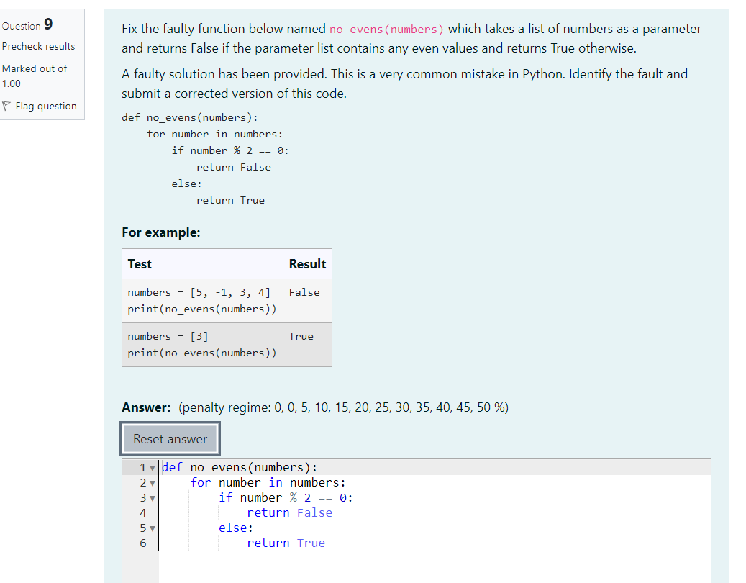The height and width of the screenshot is (583, 746).
Task: Click the 'Question 9' heading
Action: [27, 24]
